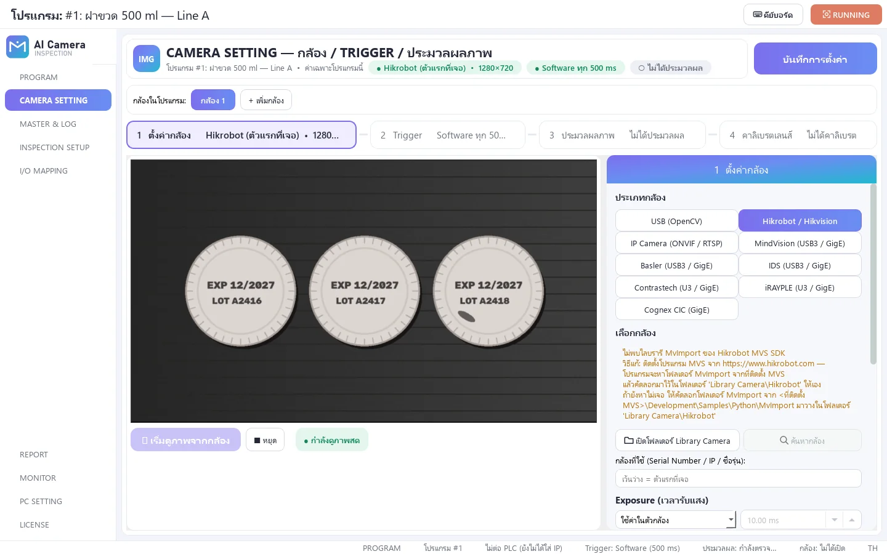
Task: Open the MONITOR sidebar item
Action: coord(58,478)
